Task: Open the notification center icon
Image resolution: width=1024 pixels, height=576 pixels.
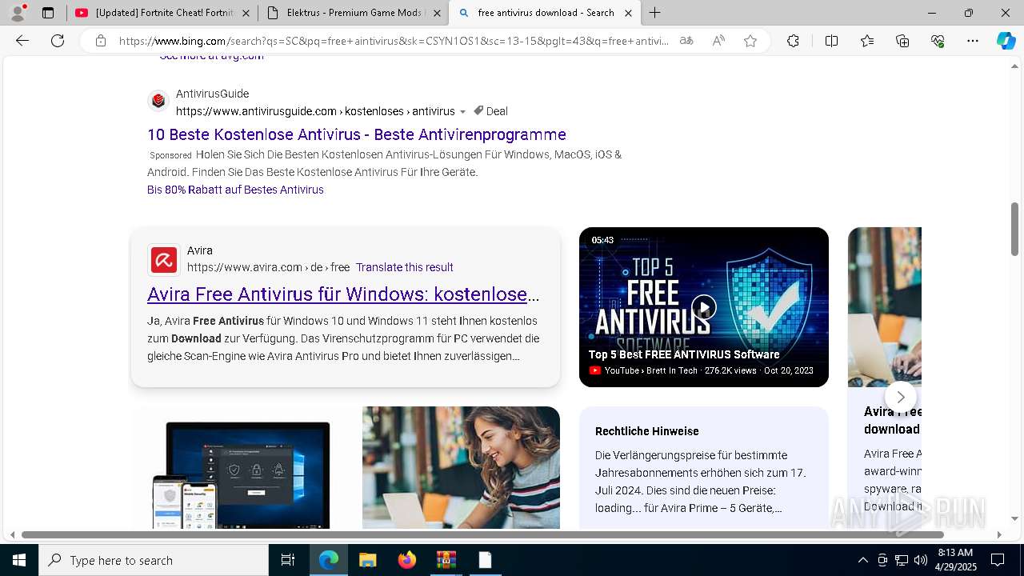Action: [998, 560]
